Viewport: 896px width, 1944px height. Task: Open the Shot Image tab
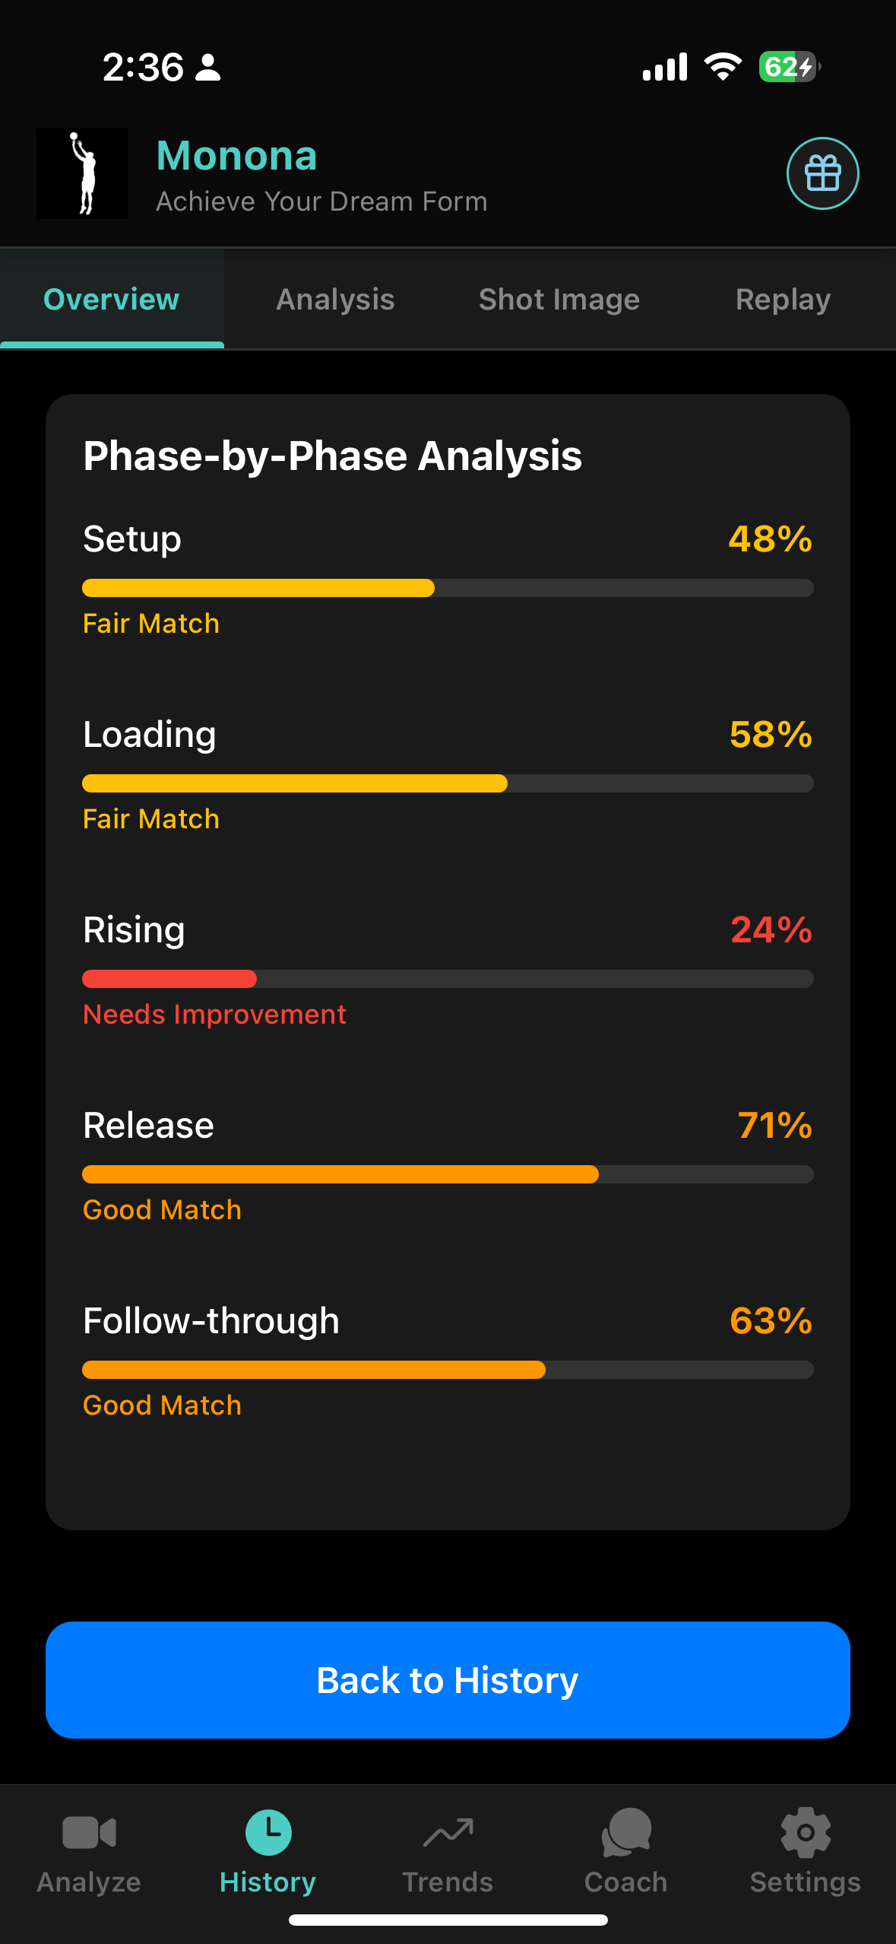(559, 299)
